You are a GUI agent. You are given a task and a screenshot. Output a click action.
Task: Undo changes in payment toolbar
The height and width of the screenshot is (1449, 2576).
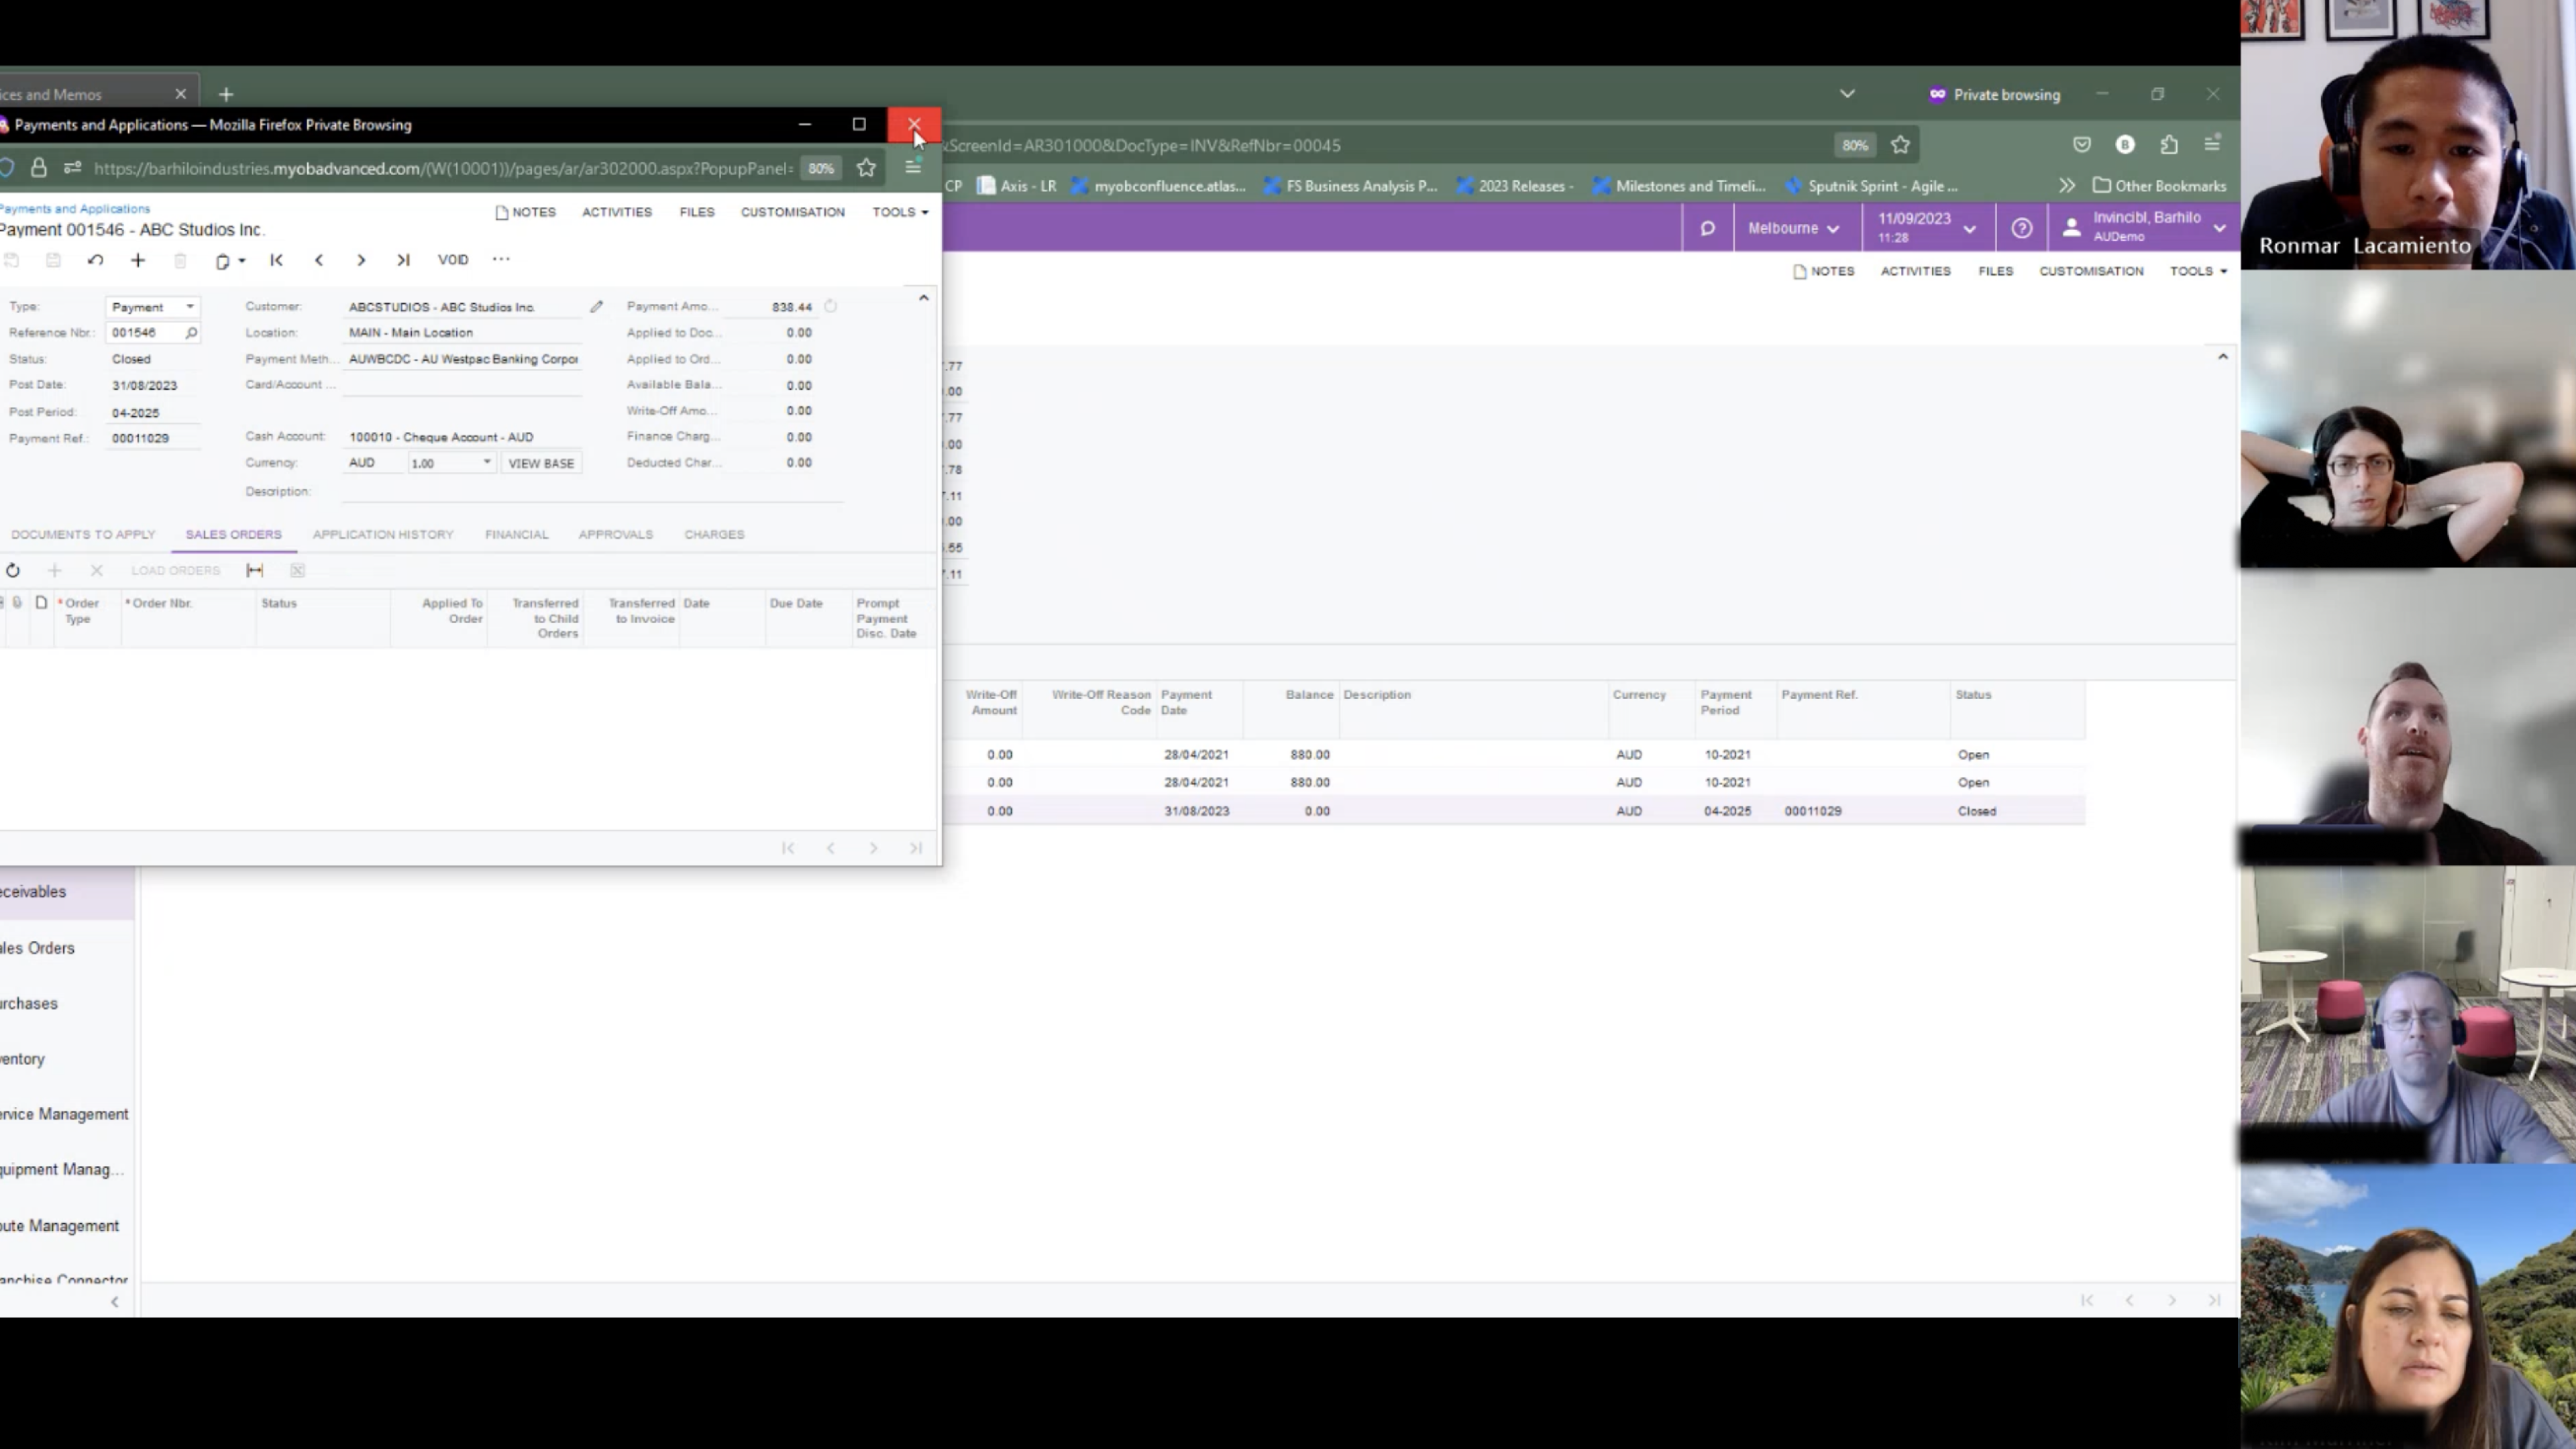pos(95,260)
